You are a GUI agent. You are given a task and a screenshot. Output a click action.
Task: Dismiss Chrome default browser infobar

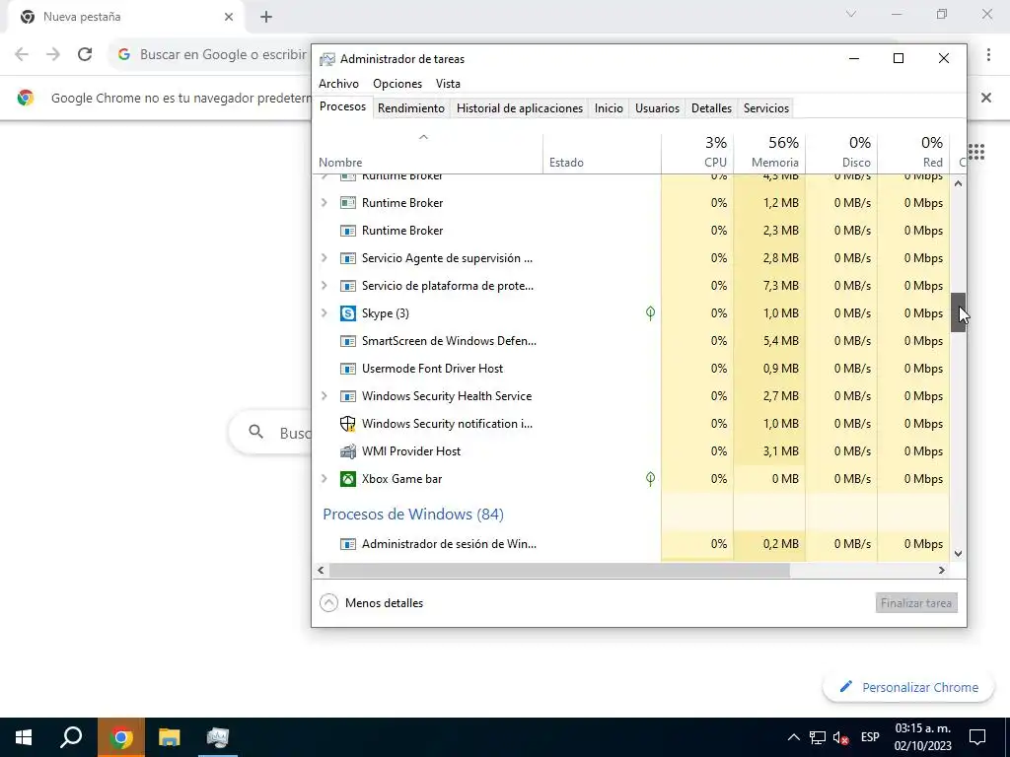point(985,98)
